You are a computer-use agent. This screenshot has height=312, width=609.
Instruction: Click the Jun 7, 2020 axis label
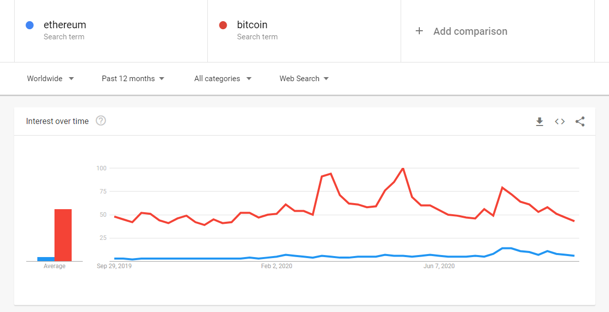(439, 266)
